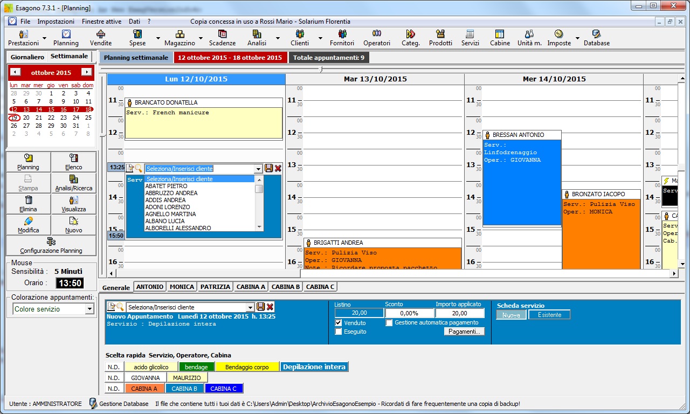Expand Clienti toolbar dropdown arrow
Screen dimensions: 690x414
(320, 38)
